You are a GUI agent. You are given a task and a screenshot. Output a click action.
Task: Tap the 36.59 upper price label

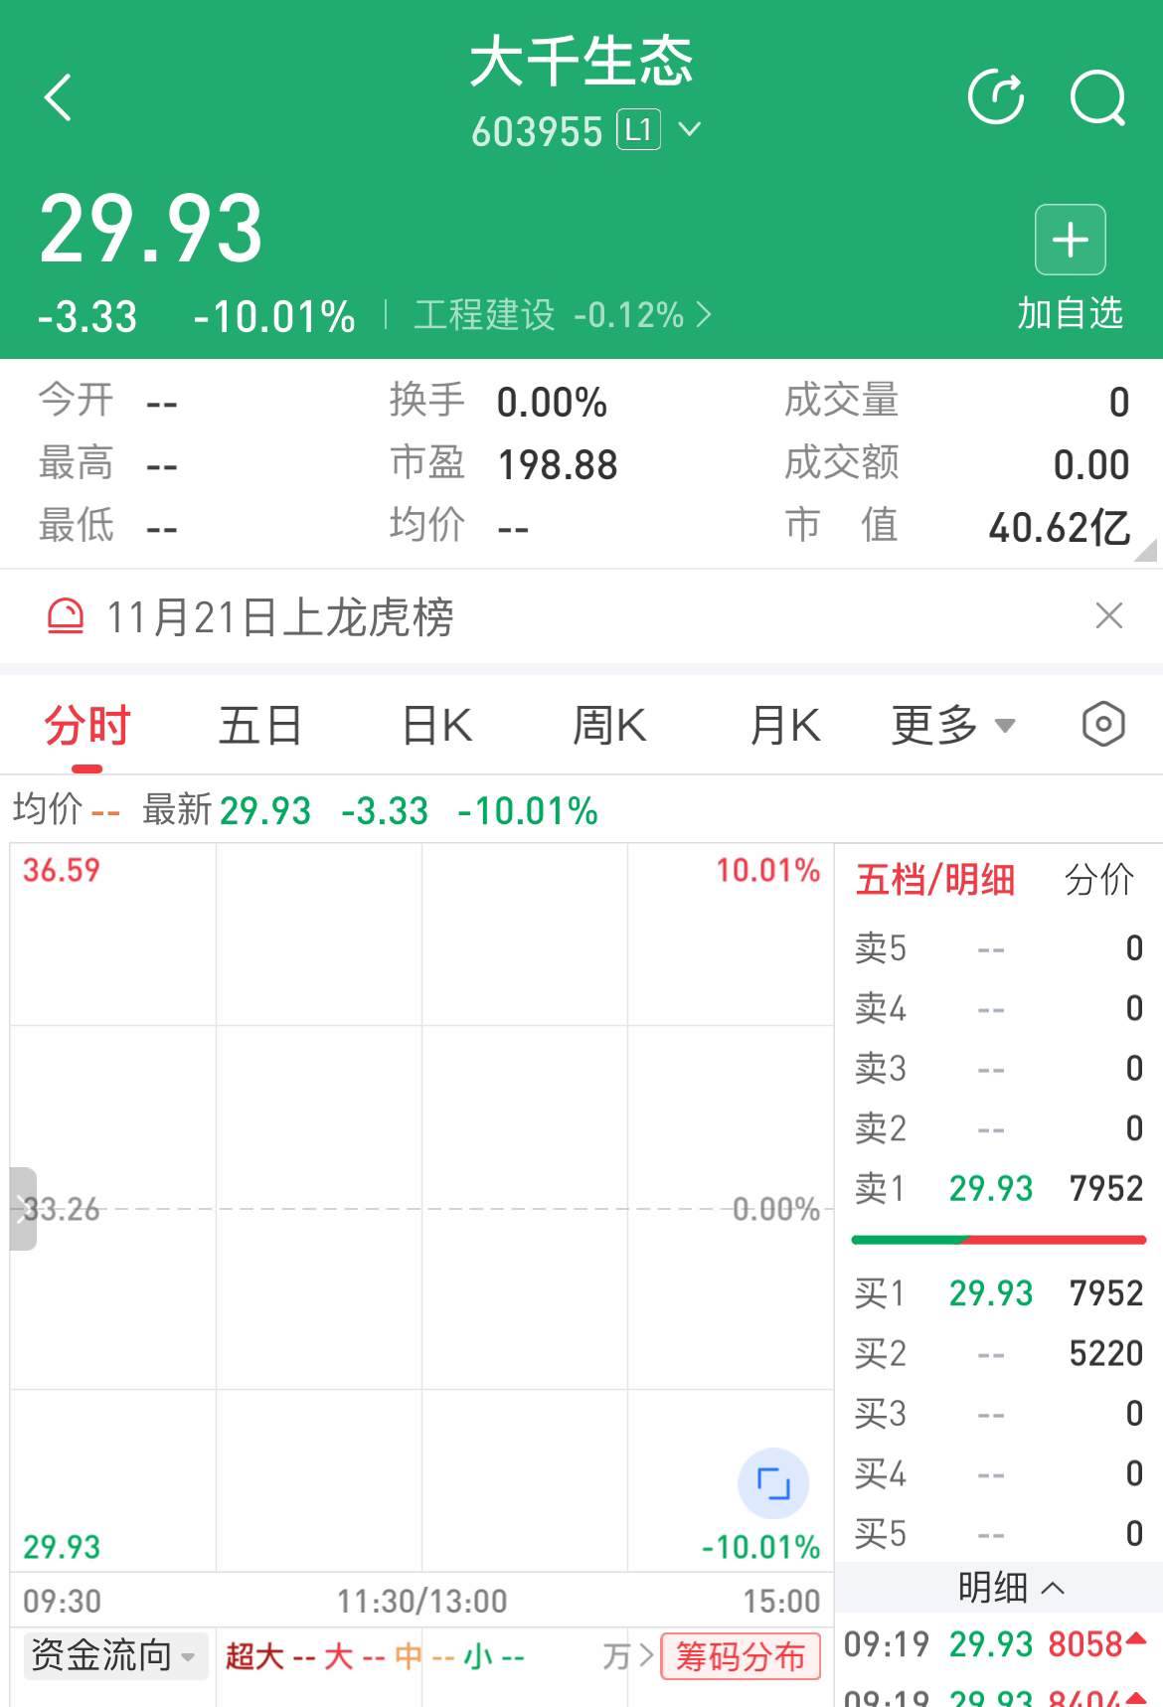pyautogui.click(x=62, y=870)
